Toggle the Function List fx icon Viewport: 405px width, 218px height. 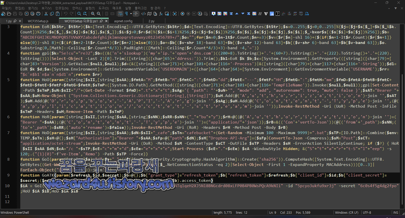[x=161, y=14]
